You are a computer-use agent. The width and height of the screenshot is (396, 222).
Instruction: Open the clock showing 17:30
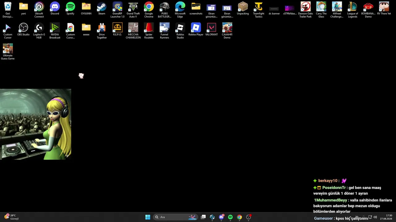point(386,217)
